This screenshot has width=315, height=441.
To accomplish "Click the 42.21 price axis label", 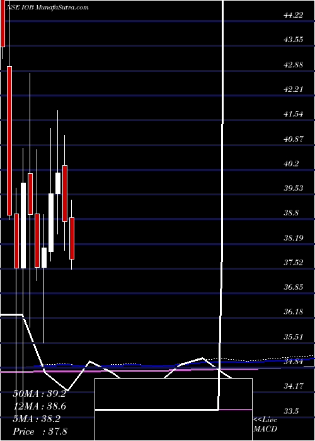I will tap(294, 89).
